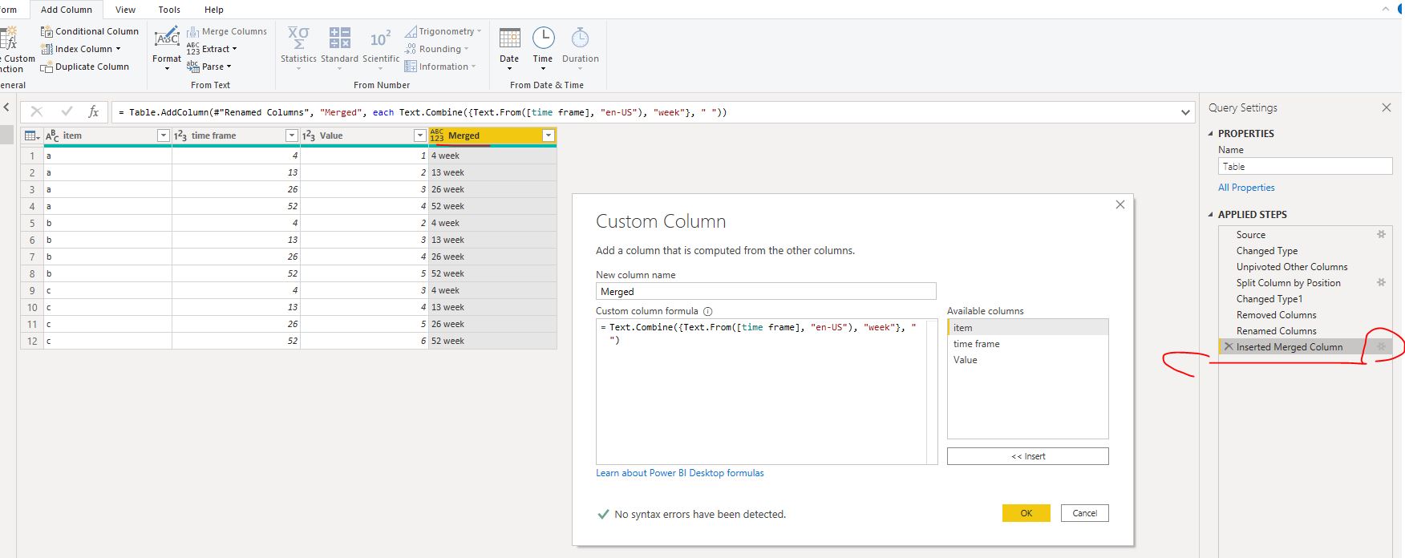Viewport: 1405px width, 558px height.
Task: Open the Statistics tool
Action: tap(298, 46)
